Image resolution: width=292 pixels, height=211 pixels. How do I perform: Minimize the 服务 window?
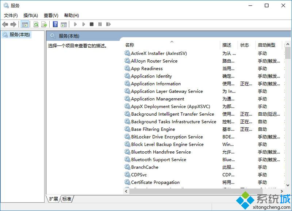(x=250, y=5)
